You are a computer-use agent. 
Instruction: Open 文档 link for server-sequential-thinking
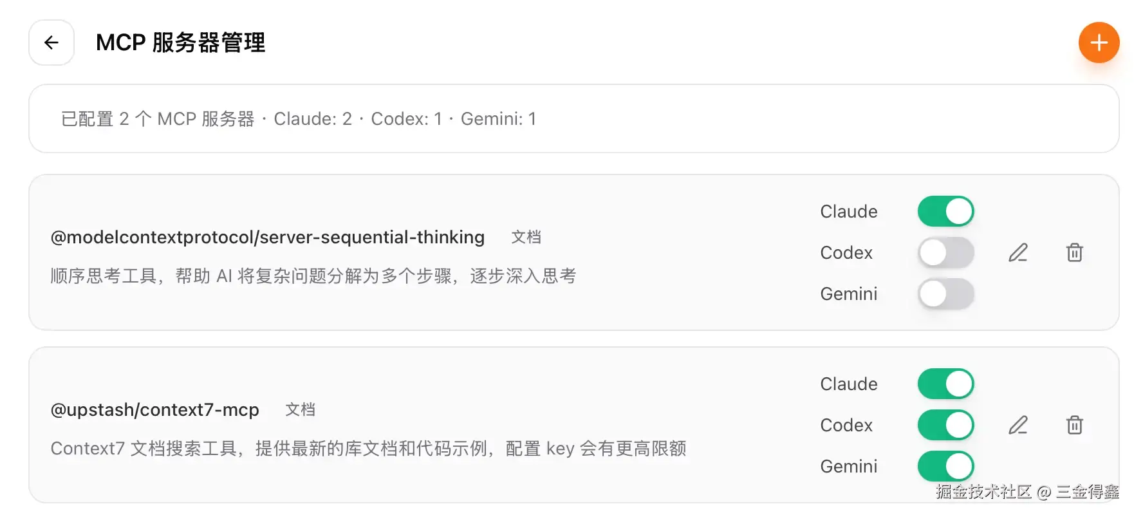[x=526, y=237]
